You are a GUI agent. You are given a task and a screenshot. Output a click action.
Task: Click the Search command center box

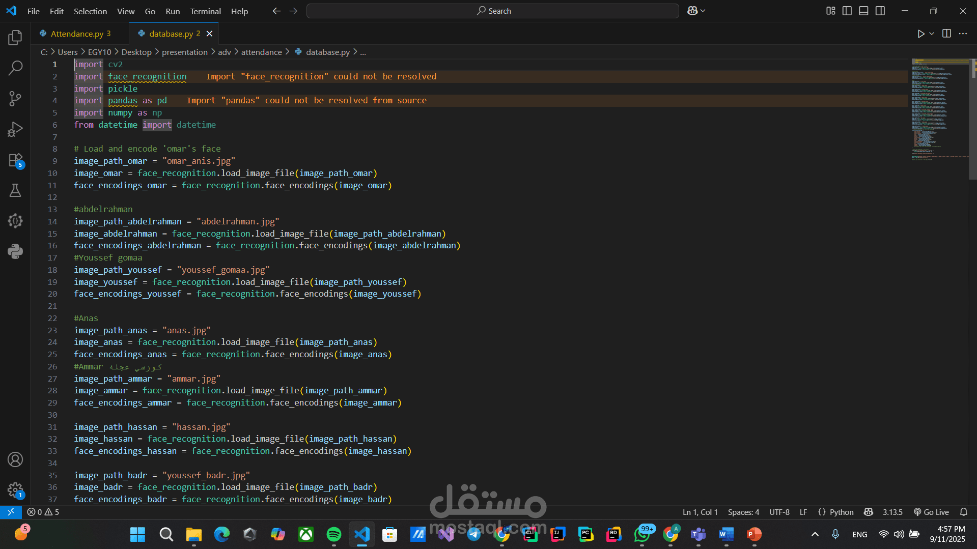click(492, 11)
